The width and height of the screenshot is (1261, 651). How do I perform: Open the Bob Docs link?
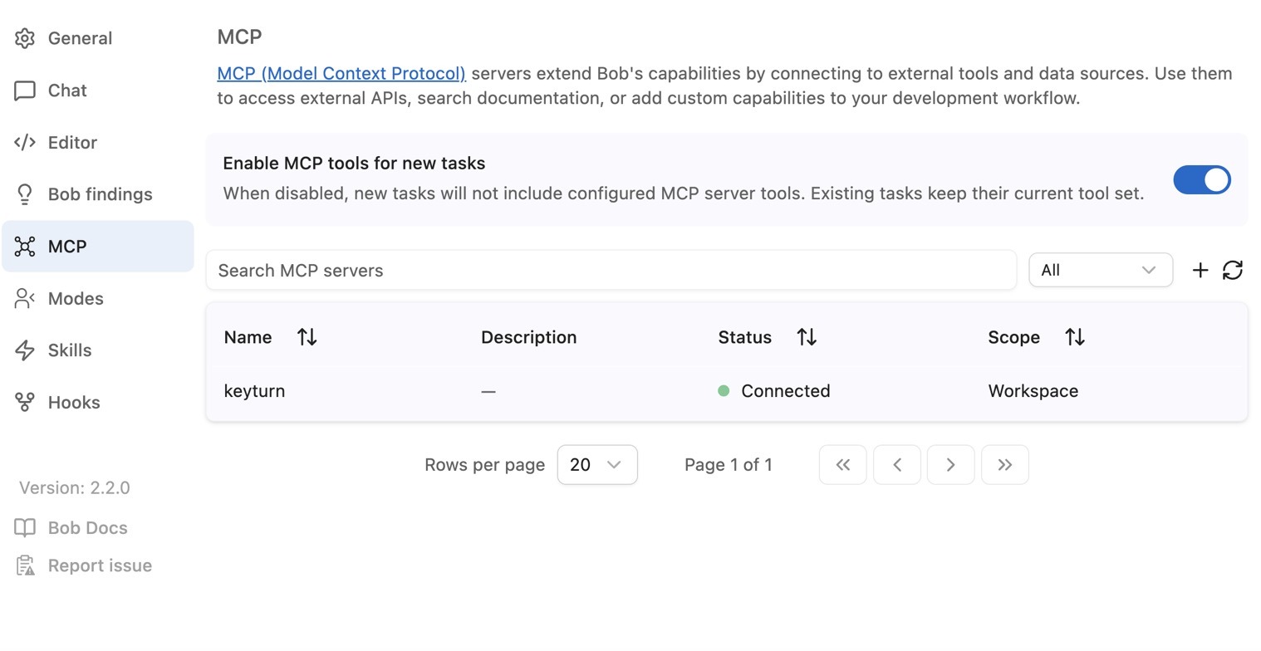tap(87, 528)
